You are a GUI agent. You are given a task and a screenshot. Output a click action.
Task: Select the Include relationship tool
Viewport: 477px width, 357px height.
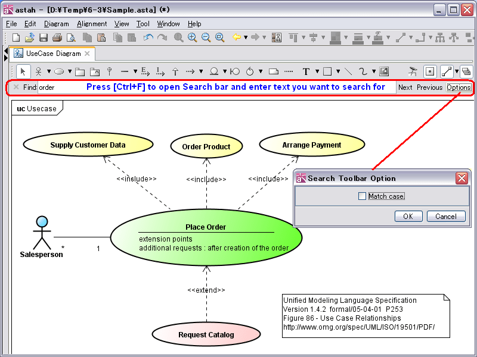(160, 72)
